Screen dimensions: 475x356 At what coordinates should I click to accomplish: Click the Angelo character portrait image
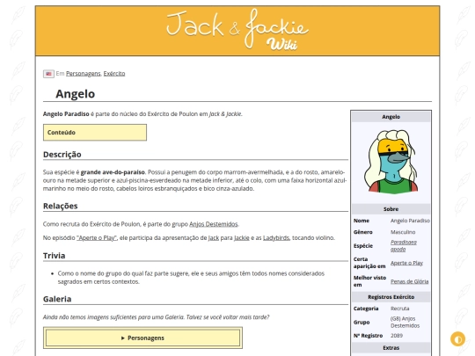[x=391, y=162]
